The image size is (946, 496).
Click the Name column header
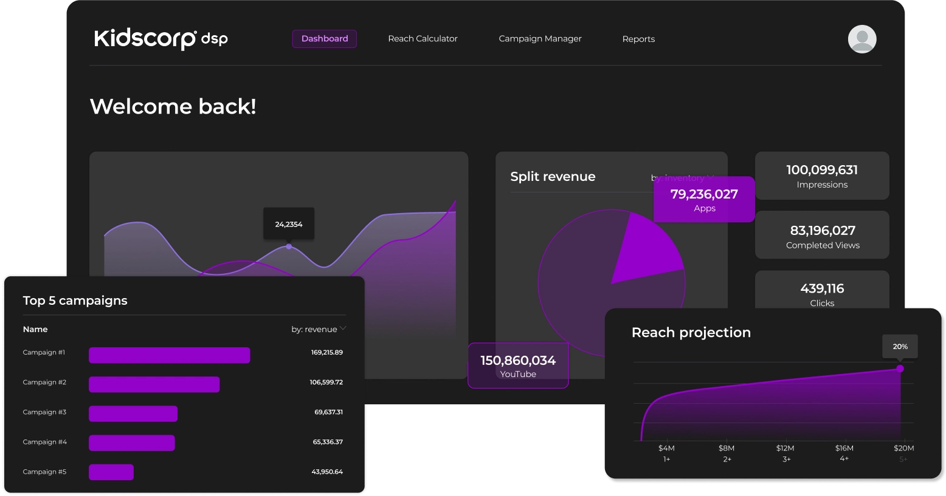[35, 329]
